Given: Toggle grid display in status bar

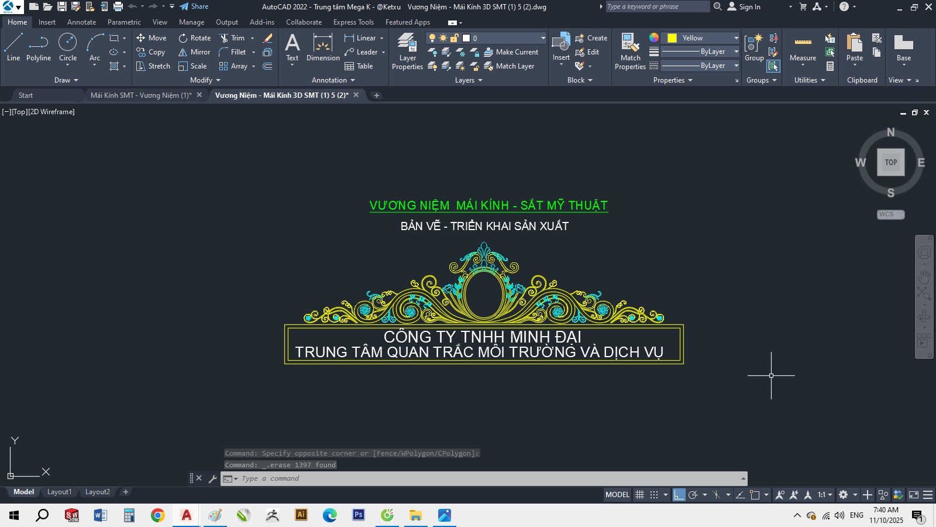Looking at the screenshot, I should (x=640, y=495).
